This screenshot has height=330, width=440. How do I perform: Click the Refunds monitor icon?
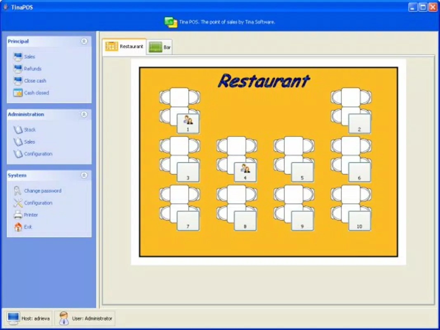[x=18, y=68]
